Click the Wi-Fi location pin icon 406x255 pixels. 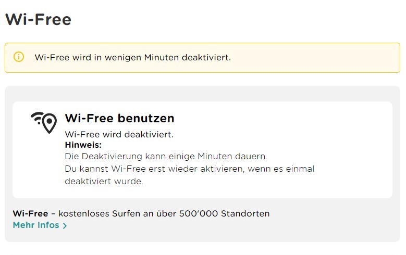click(x=44, y=122)
